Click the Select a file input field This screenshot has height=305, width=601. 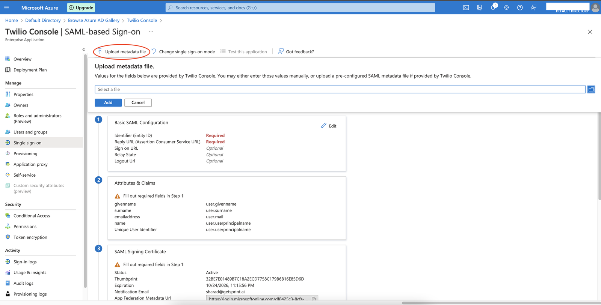tap(340, 89)
